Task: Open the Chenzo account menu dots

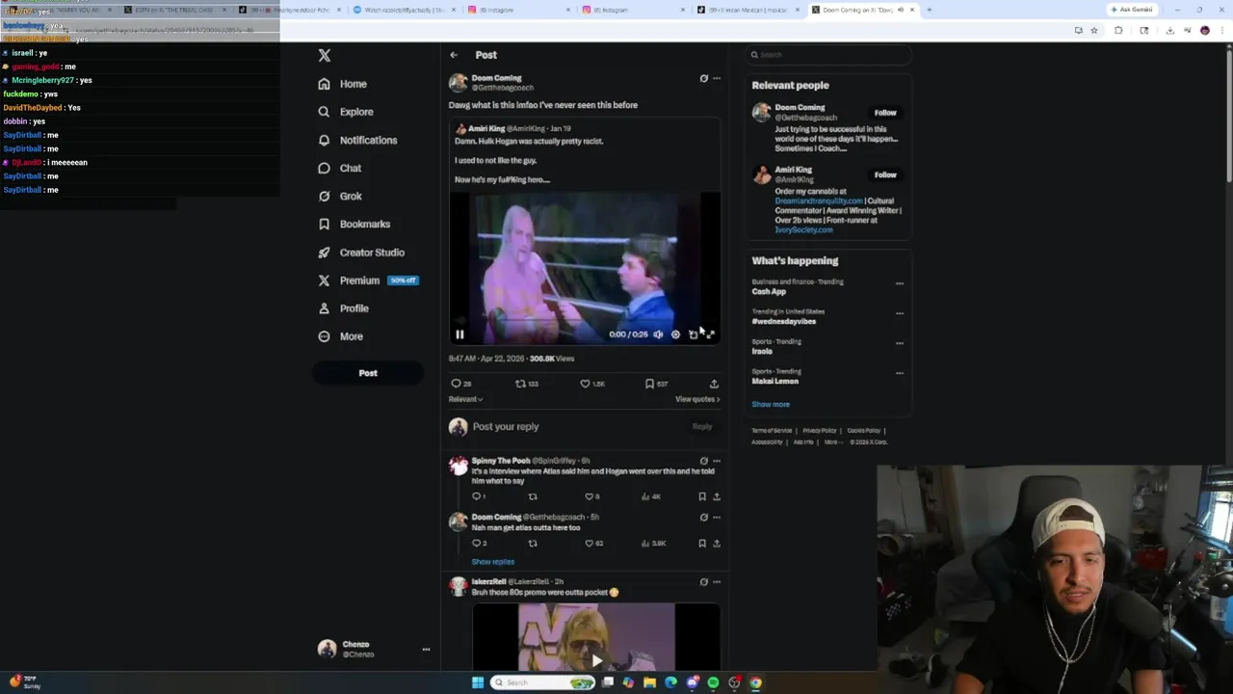Action: click(x=426, y=650)
